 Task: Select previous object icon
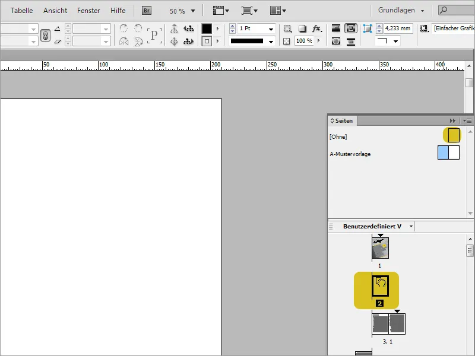(188, 28)
